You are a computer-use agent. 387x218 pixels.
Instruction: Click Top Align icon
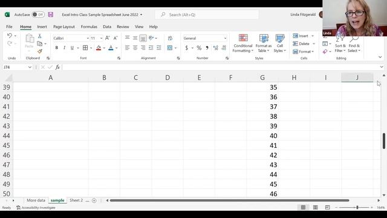click(127, 38)
